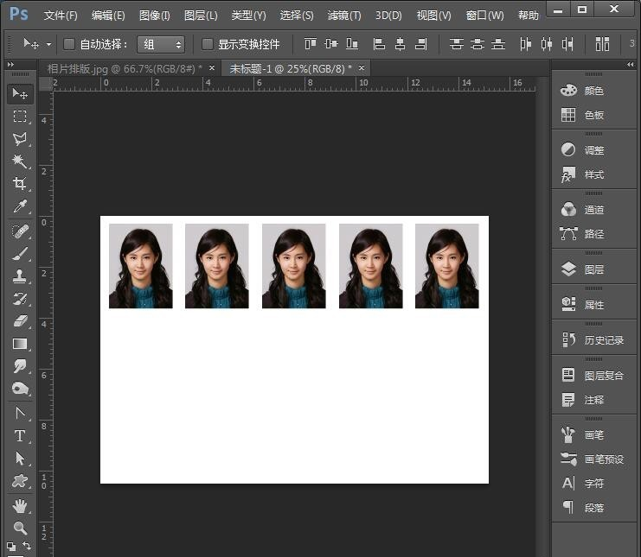Open the 组 auto-select dropdown
The width and height of the screenshot is (641, 557).
click(x=161, y=44)
